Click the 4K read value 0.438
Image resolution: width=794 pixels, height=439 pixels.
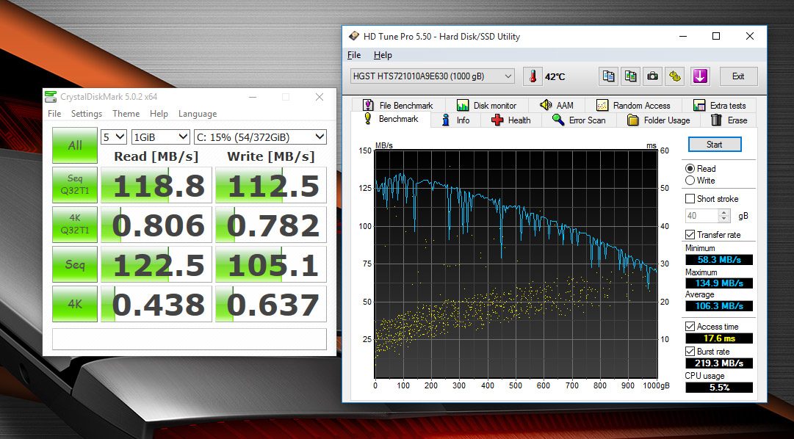[156, 304]
